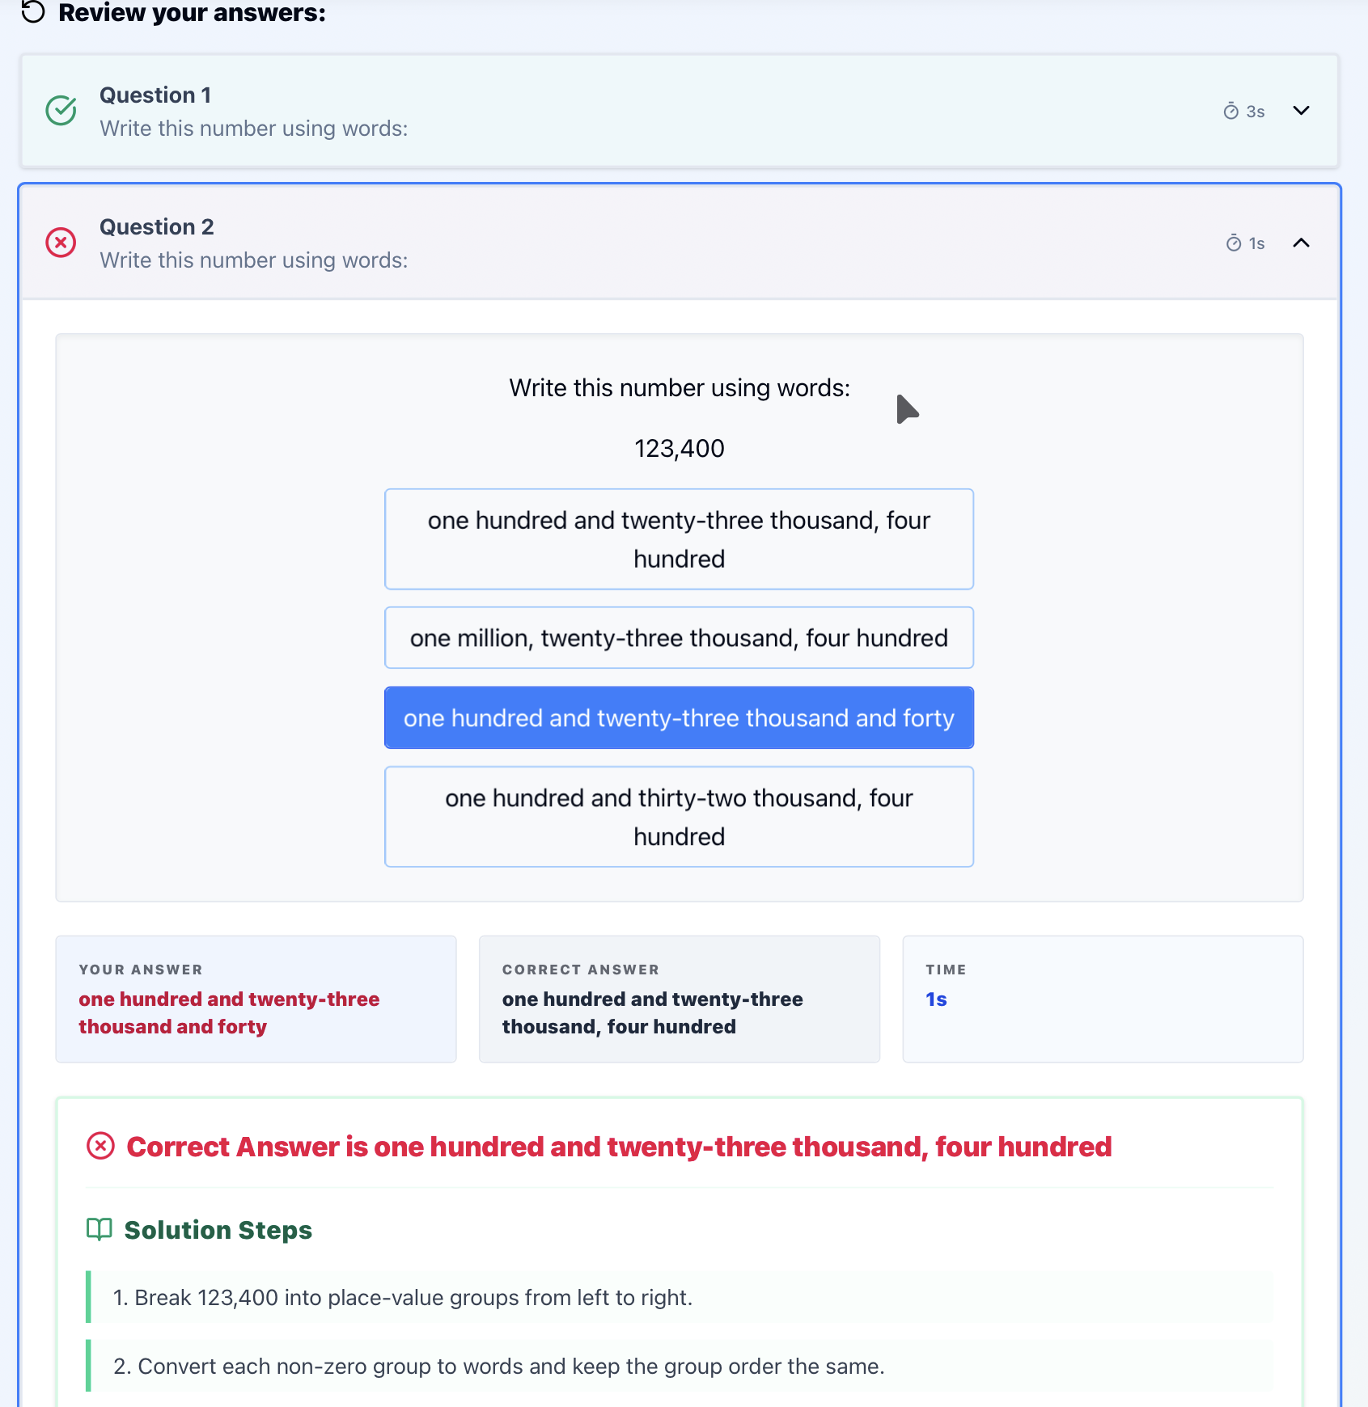
Task: Select option one million, twenty-three thousand, four hundred
Action: [679, 638]
